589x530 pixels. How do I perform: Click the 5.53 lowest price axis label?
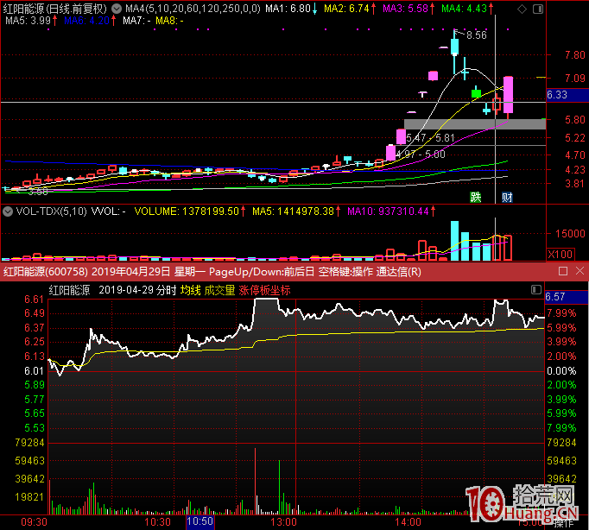tap(35, 428)
